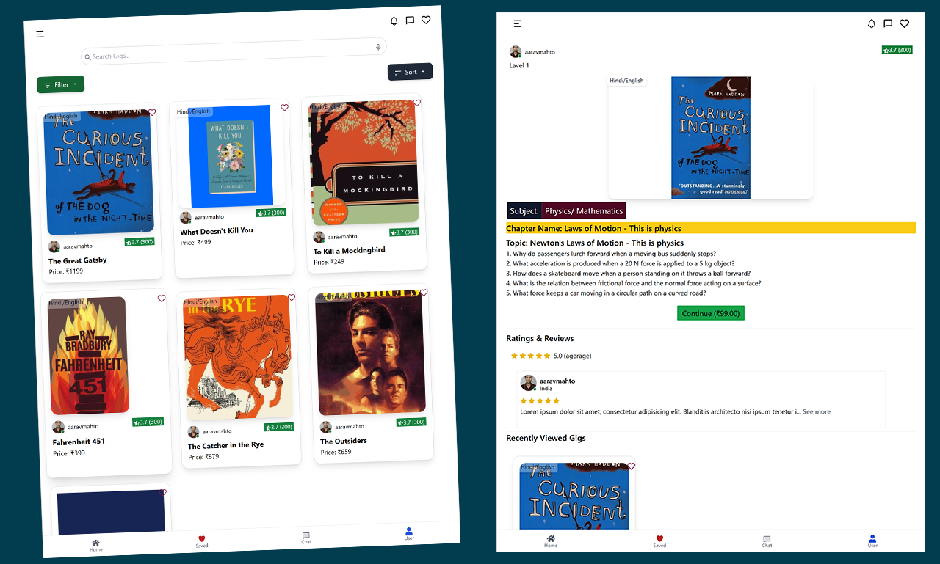Open the chat bubble icon in the right header
The height and width of the screenshot is (564, 940).
click(x=888, y=23)
